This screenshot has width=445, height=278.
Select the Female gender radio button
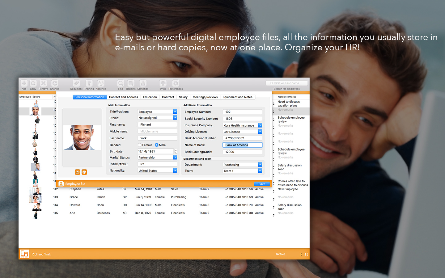(140, 145)
